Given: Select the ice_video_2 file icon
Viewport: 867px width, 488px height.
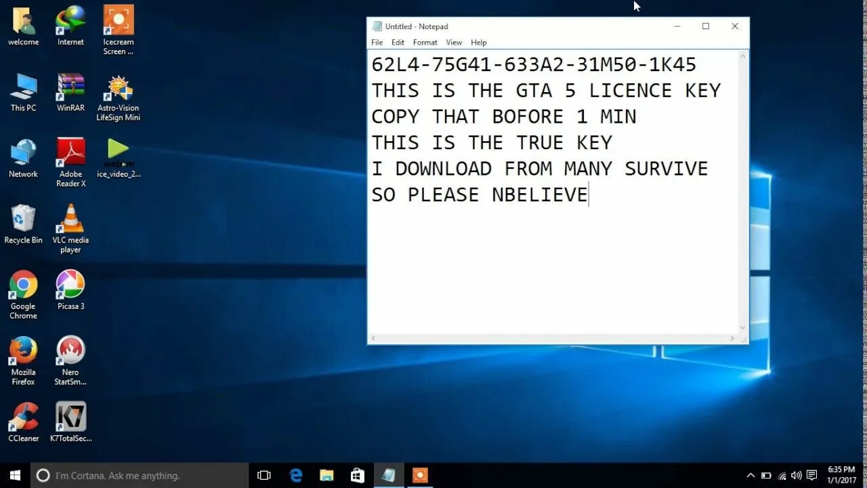Looking at the screenshot, I should point(119,158).
